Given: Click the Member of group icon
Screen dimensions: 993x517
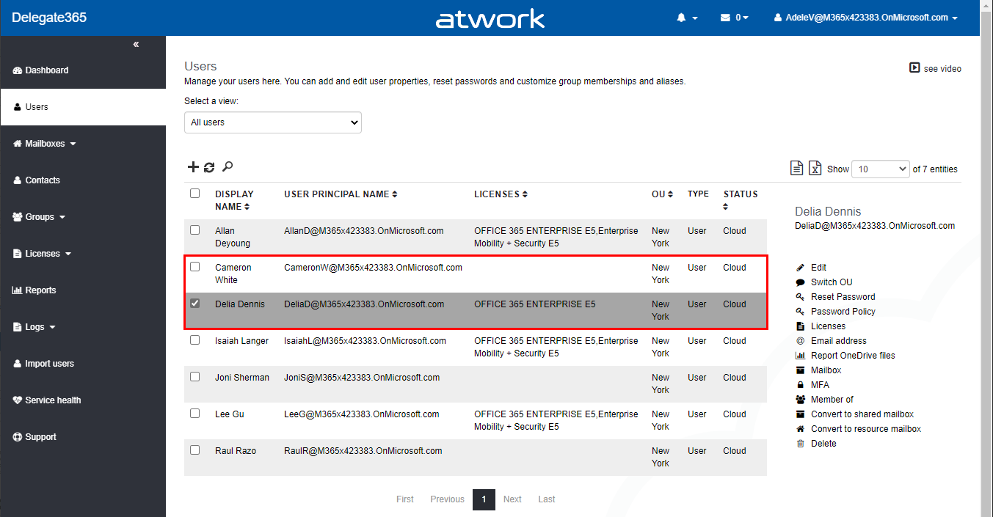Looking at the screenshot, I should (x=800, y=400).
